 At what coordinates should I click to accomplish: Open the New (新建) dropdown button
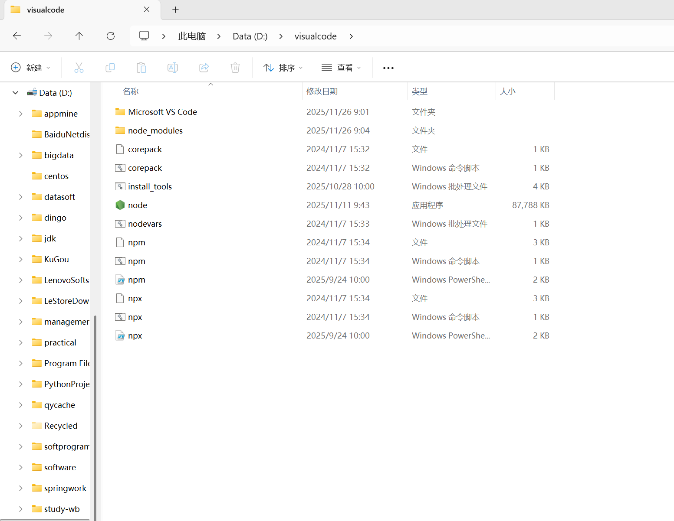pyautogui.click(x=30, y=68)
